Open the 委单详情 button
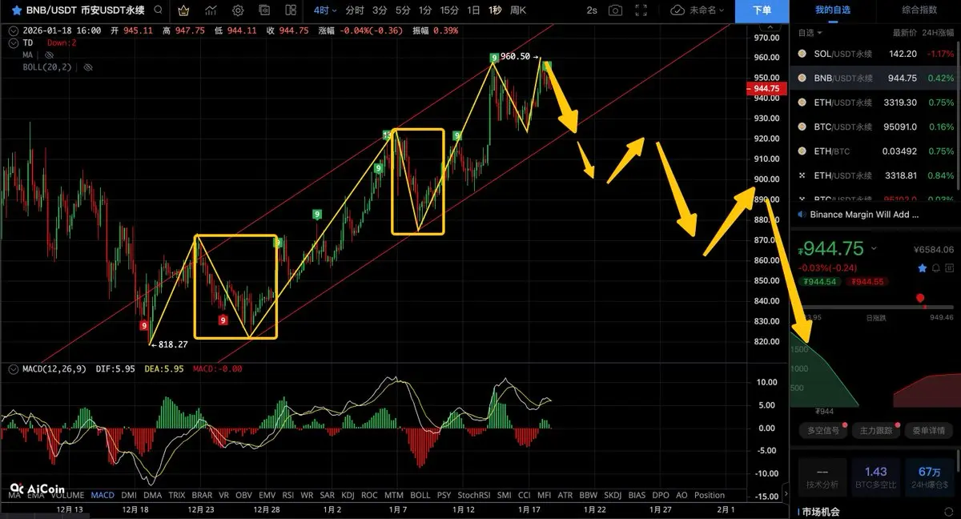 927,430
